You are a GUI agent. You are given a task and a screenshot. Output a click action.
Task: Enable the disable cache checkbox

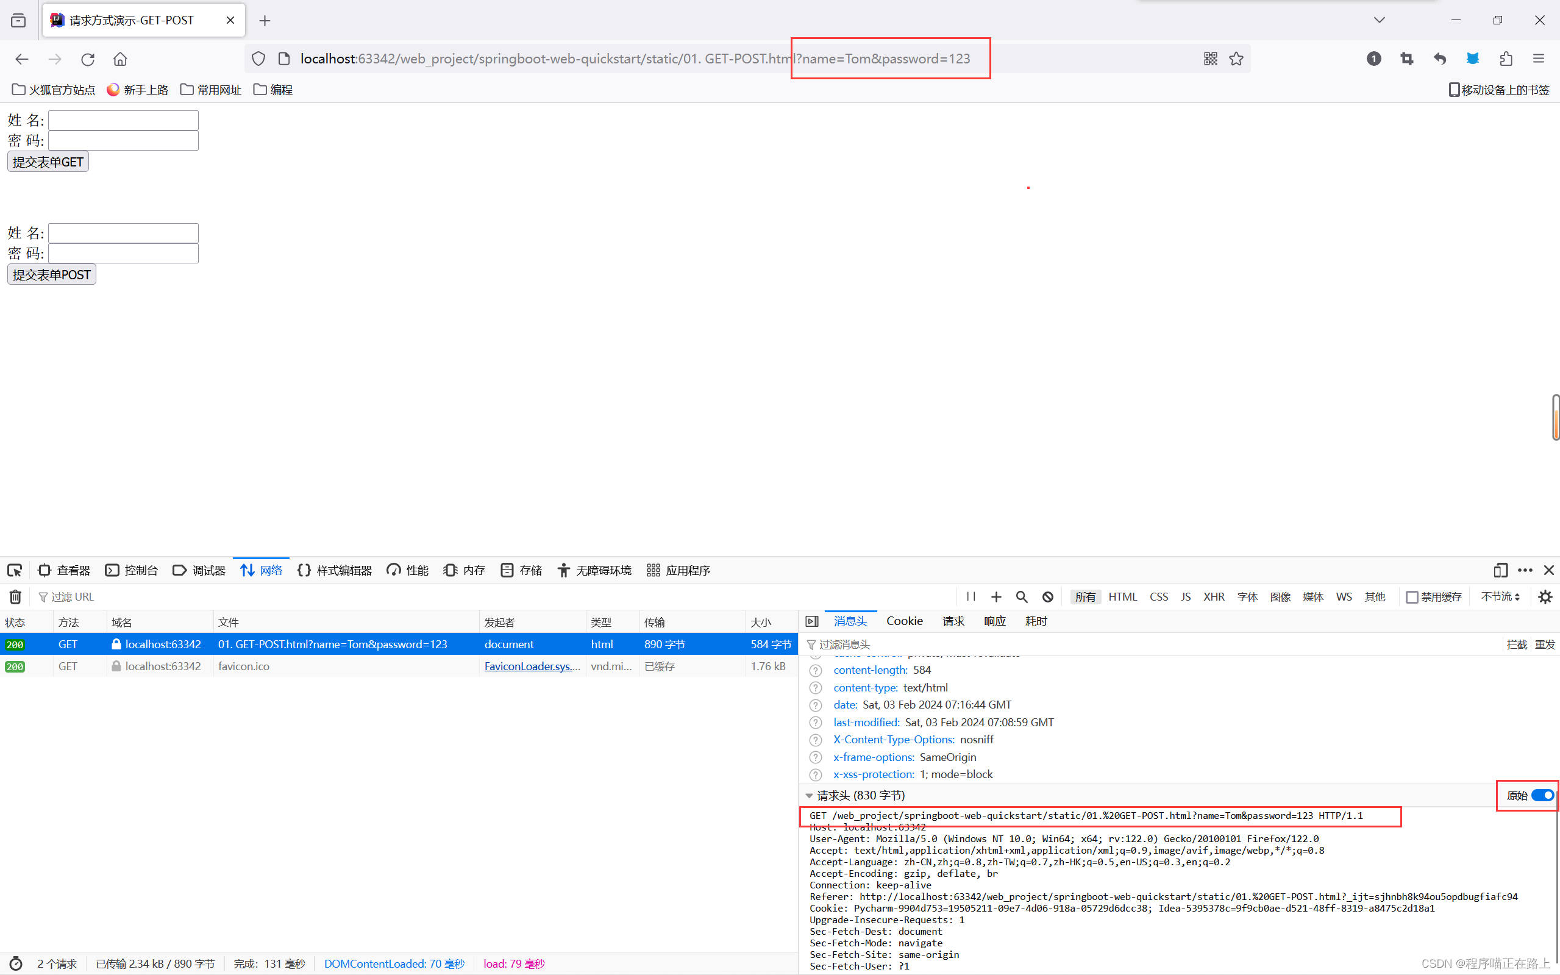[x=1412, y=596]
